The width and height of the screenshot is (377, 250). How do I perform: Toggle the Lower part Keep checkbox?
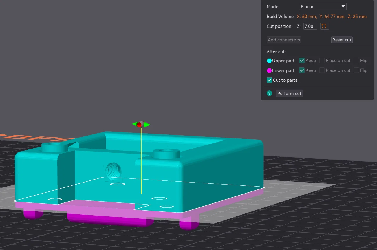click(302, 70)
